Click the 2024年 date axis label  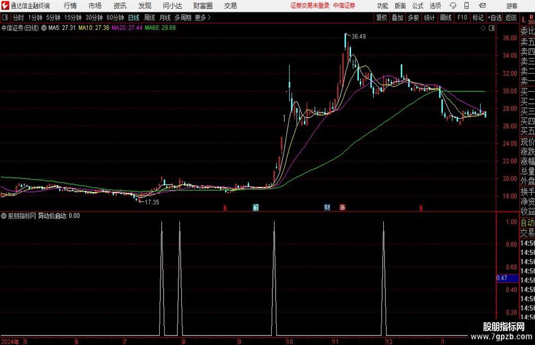click(10, 342)
